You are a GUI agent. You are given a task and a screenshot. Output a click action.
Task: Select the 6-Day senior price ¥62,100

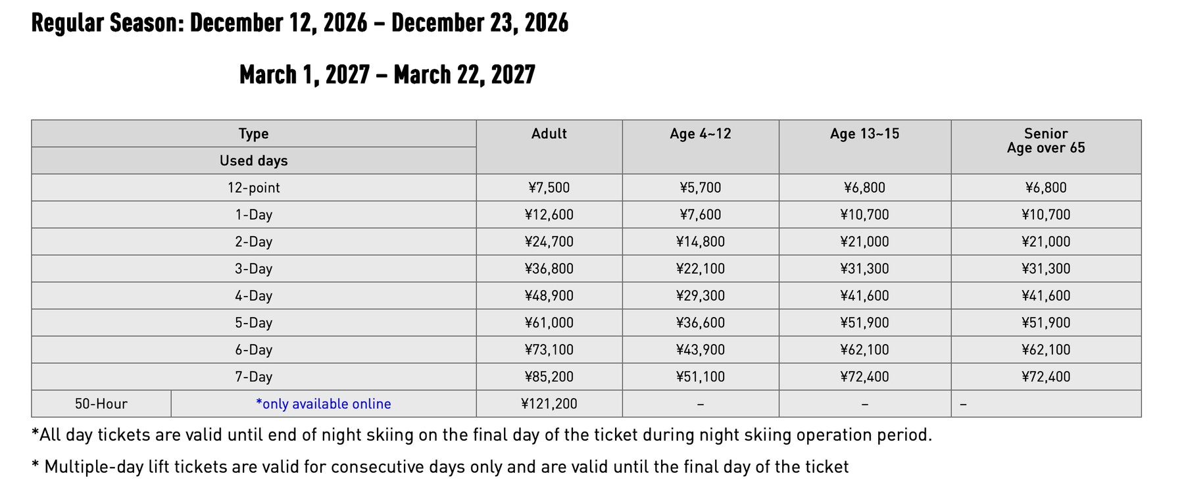(1046, 349)
